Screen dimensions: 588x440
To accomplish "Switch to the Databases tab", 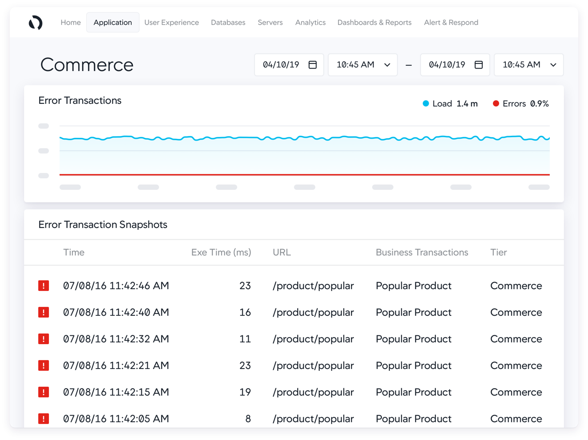I will tap(228, 23).
